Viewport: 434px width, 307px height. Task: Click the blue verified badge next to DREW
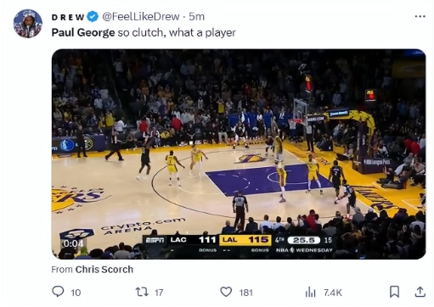(x=93, y=17)
